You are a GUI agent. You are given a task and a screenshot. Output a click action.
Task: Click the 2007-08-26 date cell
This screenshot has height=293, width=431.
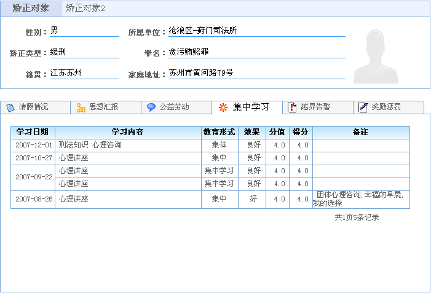tap(33, 200)
